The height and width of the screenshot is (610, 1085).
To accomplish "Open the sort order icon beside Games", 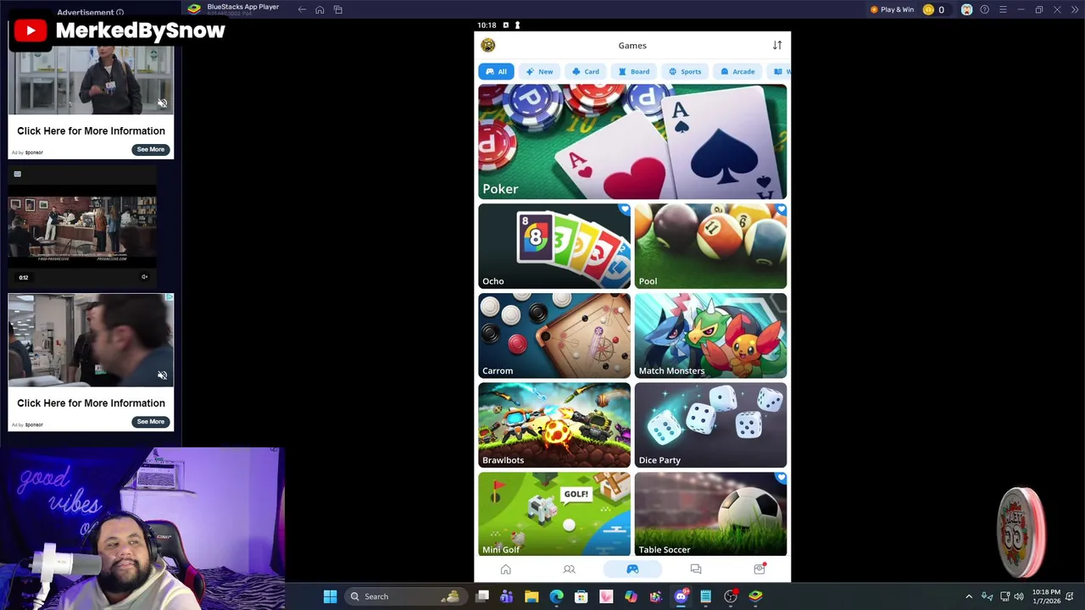I will coord(777,45).
